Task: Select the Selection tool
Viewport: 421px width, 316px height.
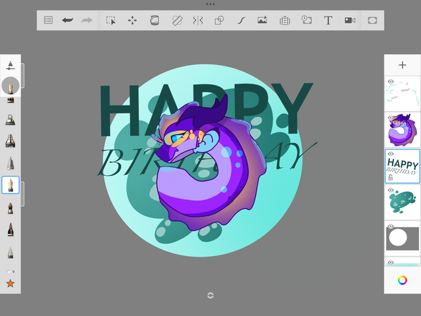Action: 111,20
